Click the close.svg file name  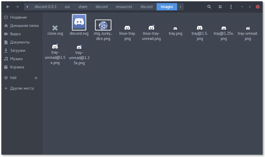click(55, 33)
